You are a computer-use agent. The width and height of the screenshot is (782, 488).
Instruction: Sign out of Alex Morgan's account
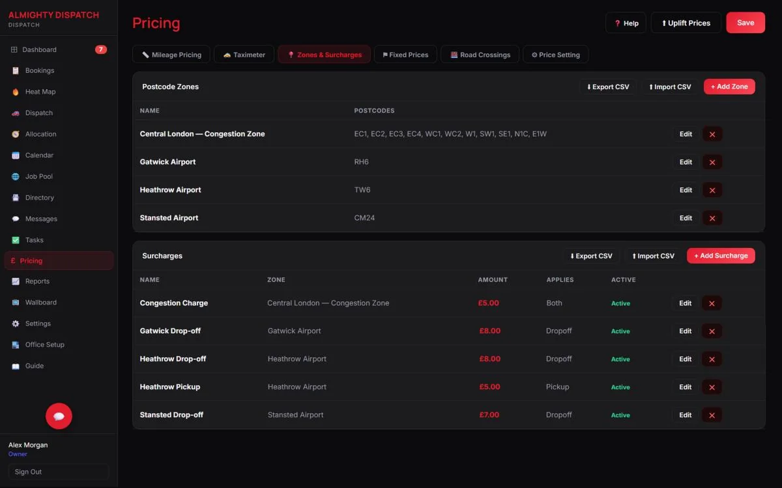tap(59, 472)
